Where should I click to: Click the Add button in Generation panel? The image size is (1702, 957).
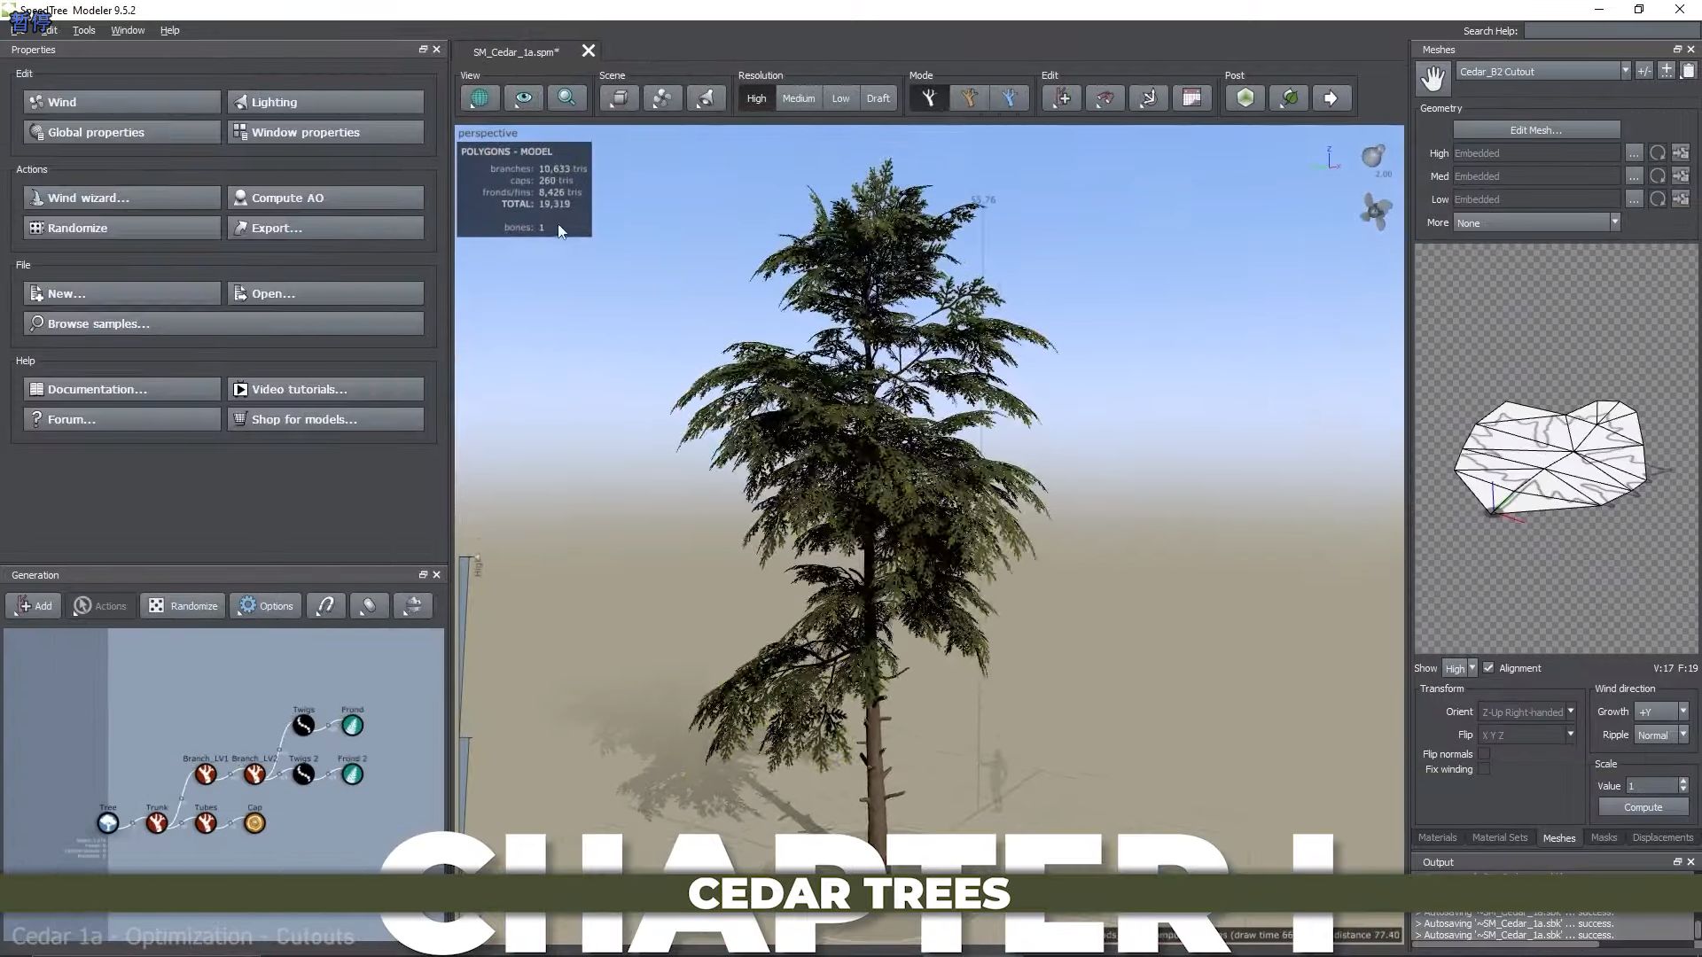pos(34,606)
